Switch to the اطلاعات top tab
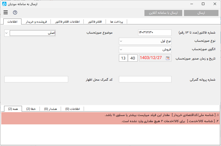221x146 pixels. (13, 22)
